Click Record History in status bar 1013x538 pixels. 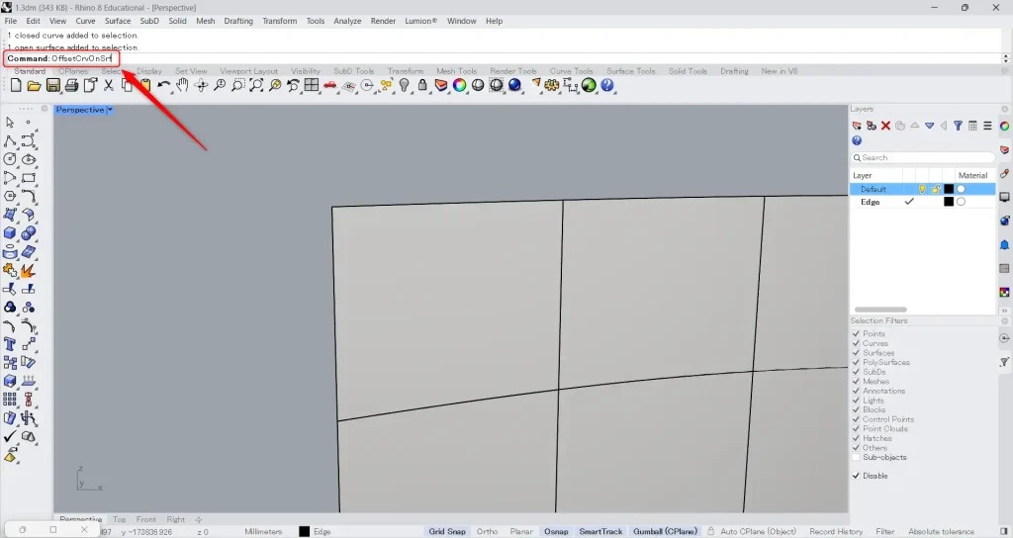pyautogui.click(x=836, y=531)
